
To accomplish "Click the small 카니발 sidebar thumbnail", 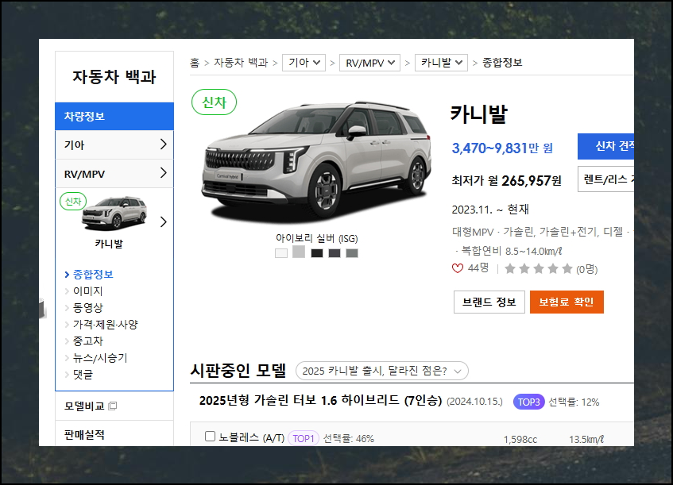I will [114, 214].
